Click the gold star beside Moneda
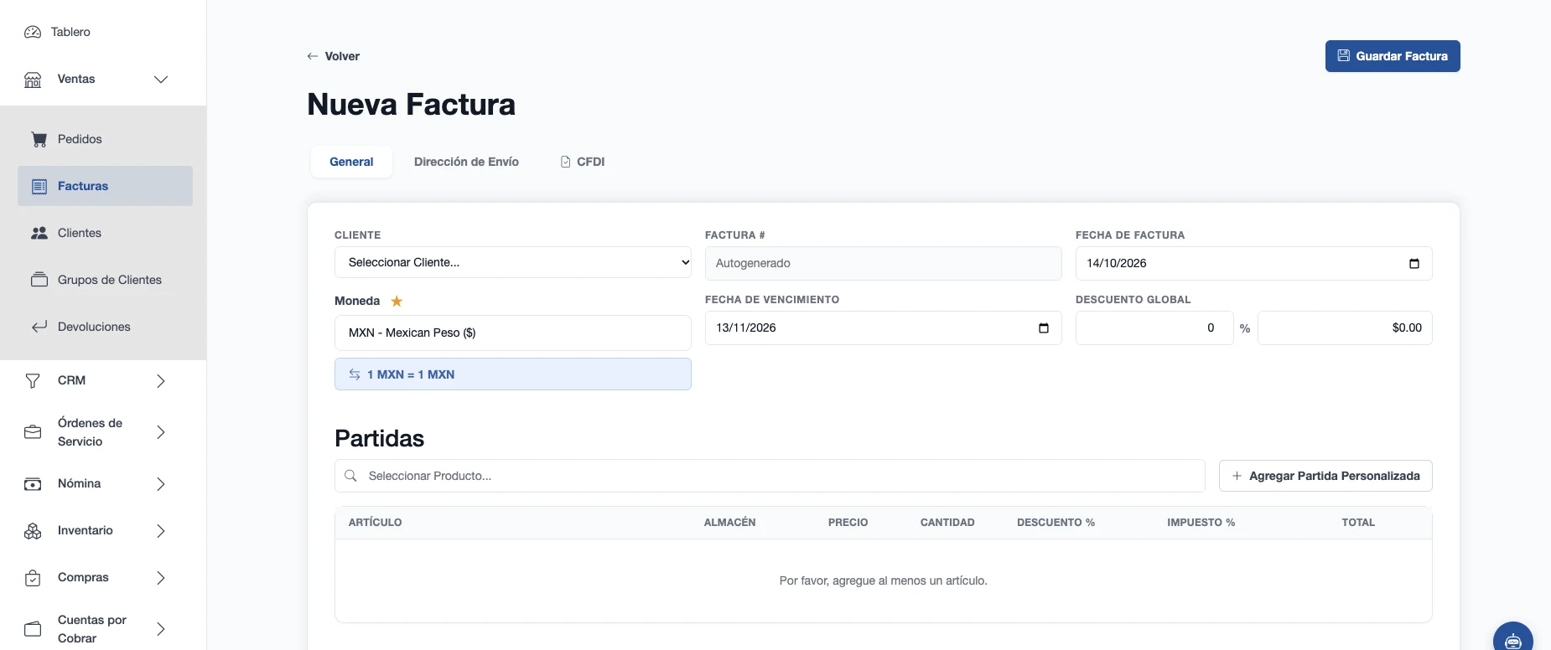The height and width of the screenshot is (650, 1551). tap(397, 302)
